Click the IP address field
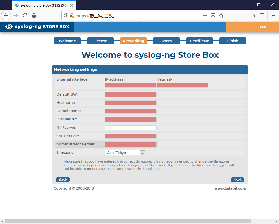The width and height of the screenshot is (279, 224). (x=131, y=85)
